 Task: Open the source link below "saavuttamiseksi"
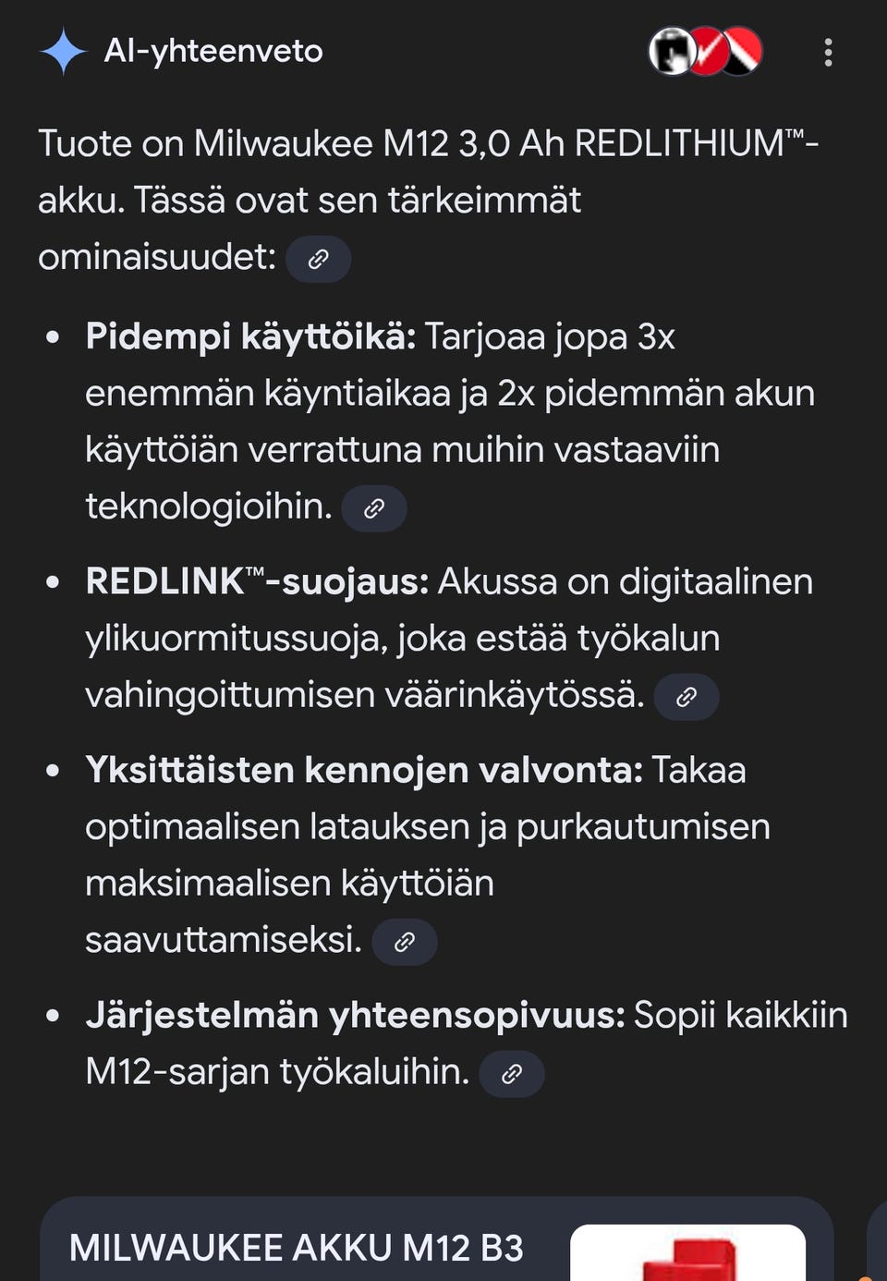405,941
